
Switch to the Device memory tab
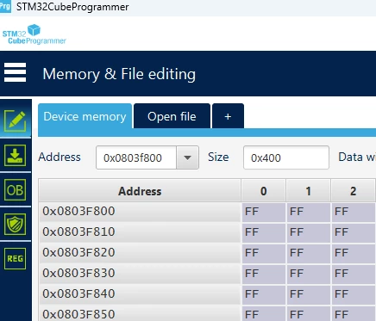point(85,116)
